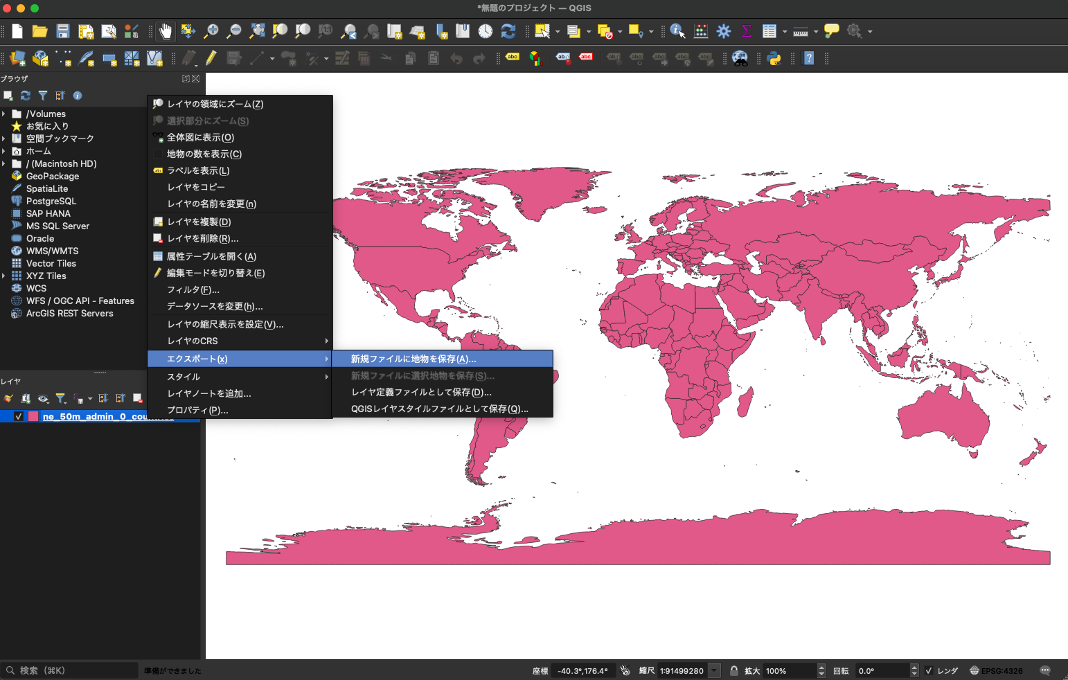Uncheck the ne_50m_admin_0_countries layer visibility
The width and height of the screenshot is (1068, 680).
(17, 416)
